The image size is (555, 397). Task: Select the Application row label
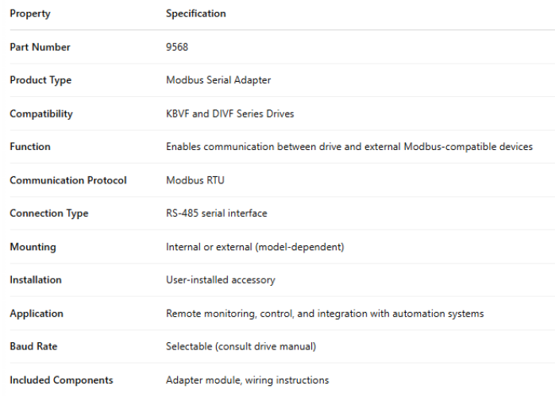pos(35,314)
